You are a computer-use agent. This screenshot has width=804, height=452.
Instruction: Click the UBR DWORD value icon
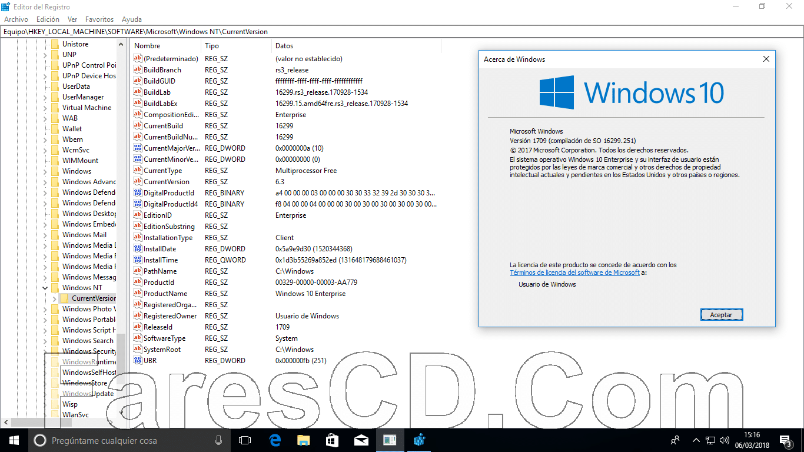tap(138, 360)
